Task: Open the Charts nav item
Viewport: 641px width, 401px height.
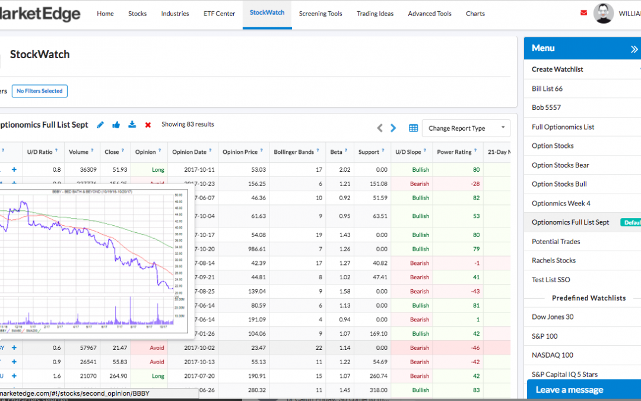Action: pyautogui.click(x=475, y=14)
